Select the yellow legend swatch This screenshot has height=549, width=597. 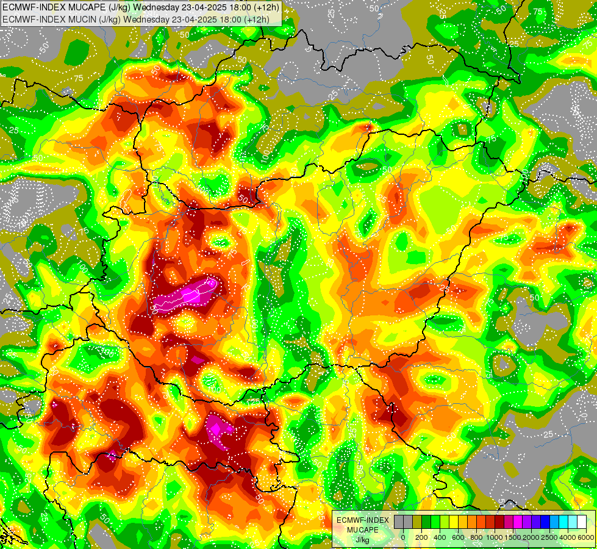tap(454, 522)
